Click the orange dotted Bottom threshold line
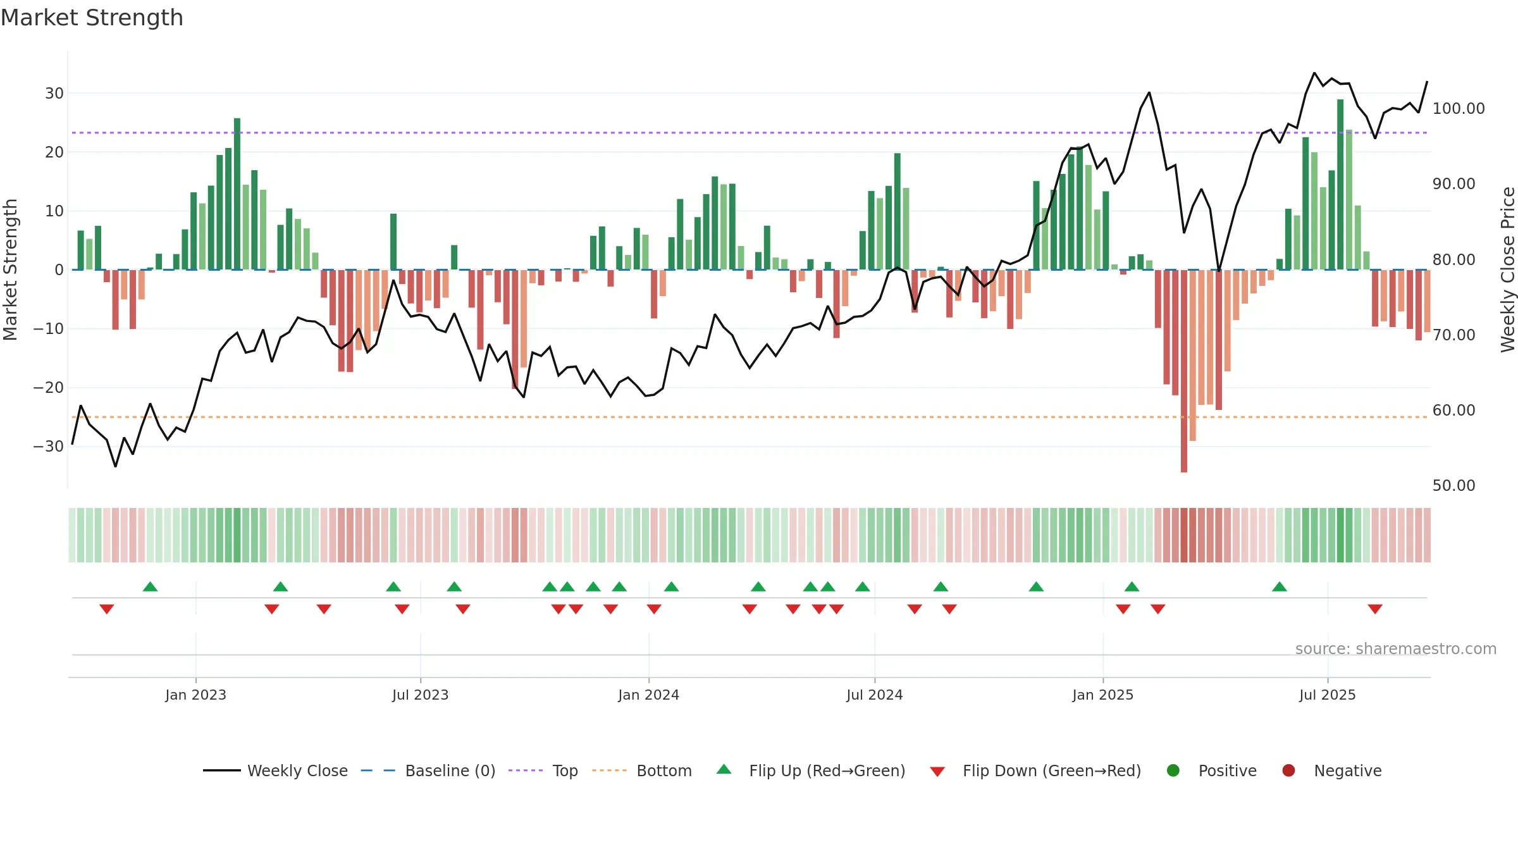 [x=750, y=417]
